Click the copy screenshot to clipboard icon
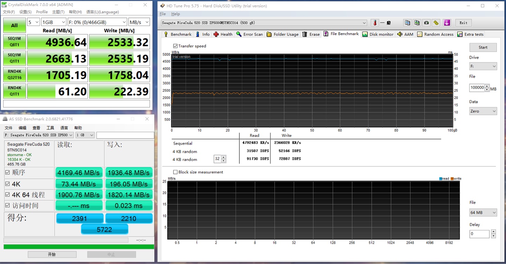Viewport: 506px width, 264px height. pos(417,23)
